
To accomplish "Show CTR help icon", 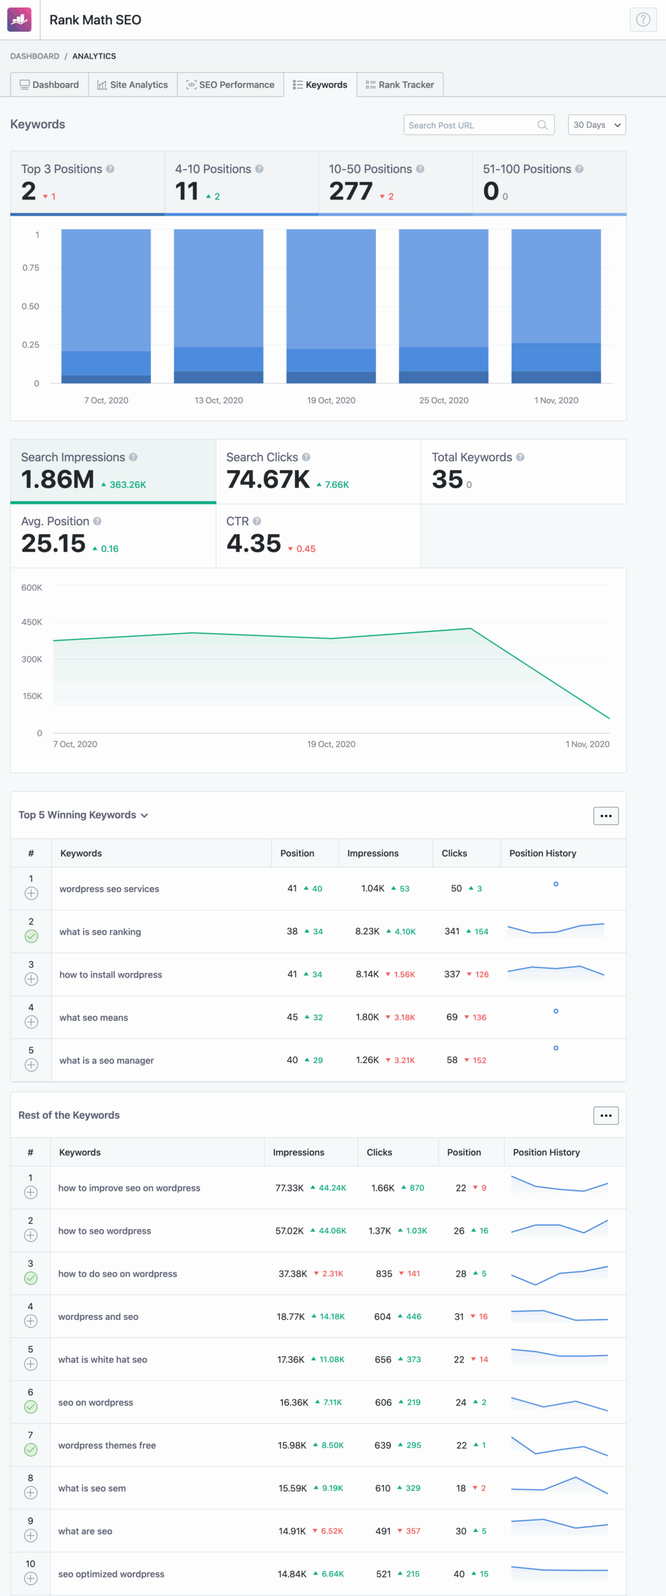I will [x=257, y=521].
